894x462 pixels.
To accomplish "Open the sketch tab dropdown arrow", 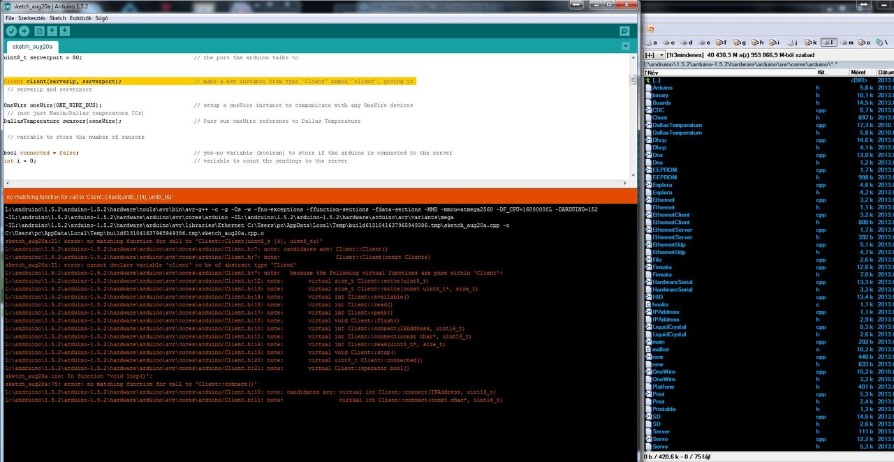I will [625, 46].
